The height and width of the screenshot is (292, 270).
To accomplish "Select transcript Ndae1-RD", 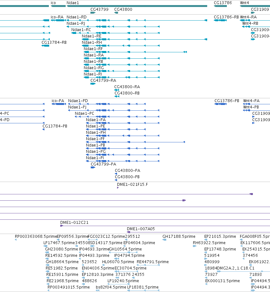I will (76, 17).
